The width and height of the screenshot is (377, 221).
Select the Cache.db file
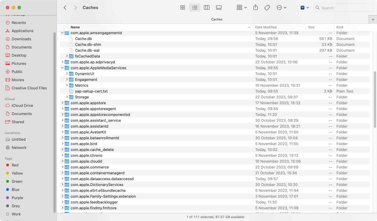[215, 39]
